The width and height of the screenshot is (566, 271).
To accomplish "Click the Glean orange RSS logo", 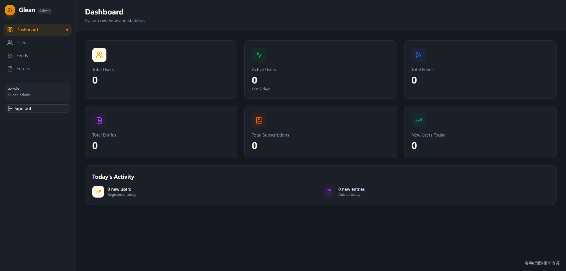I will click(10, 10).
